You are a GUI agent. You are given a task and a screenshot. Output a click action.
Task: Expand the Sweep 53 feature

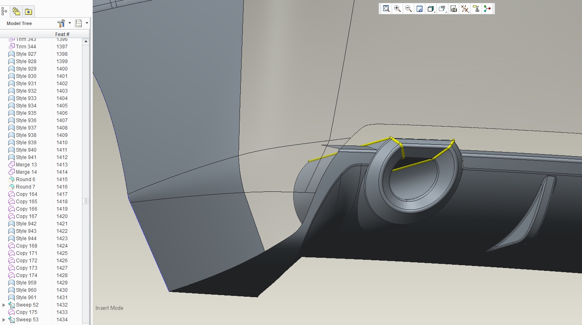pyautogui.click(x=4, y=320)
